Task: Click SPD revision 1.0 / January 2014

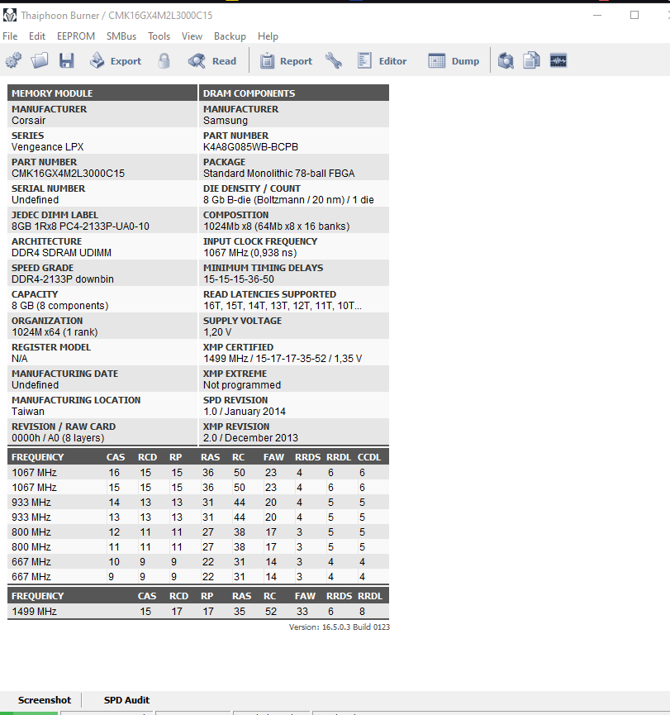Action: (245, 412)
